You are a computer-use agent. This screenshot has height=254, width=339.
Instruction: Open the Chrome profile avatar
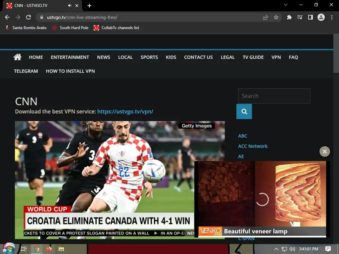tap(321, 17)
